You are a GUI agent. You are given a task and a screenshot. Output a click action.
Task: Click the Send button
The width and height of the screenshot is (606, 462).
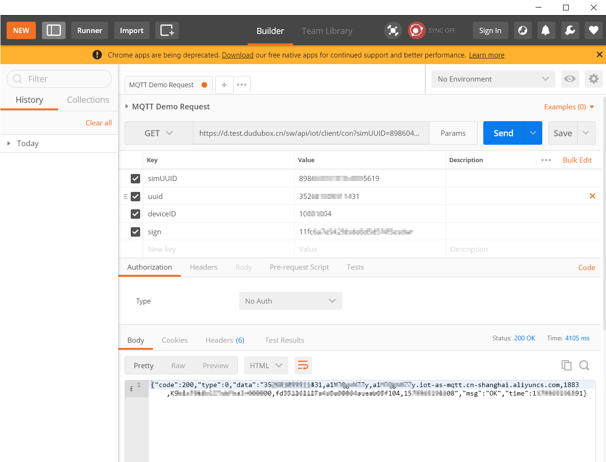point(503,133)
